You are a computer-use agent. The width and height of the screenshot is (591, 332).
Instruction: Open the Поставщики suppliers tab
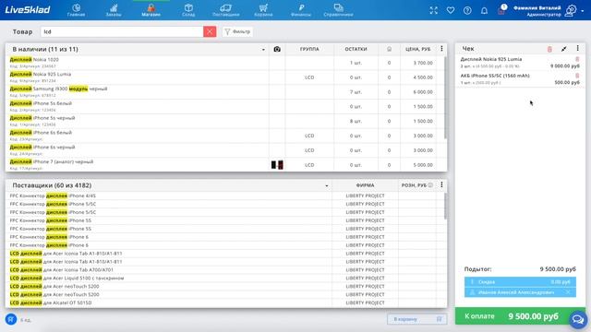pos(225,10)
